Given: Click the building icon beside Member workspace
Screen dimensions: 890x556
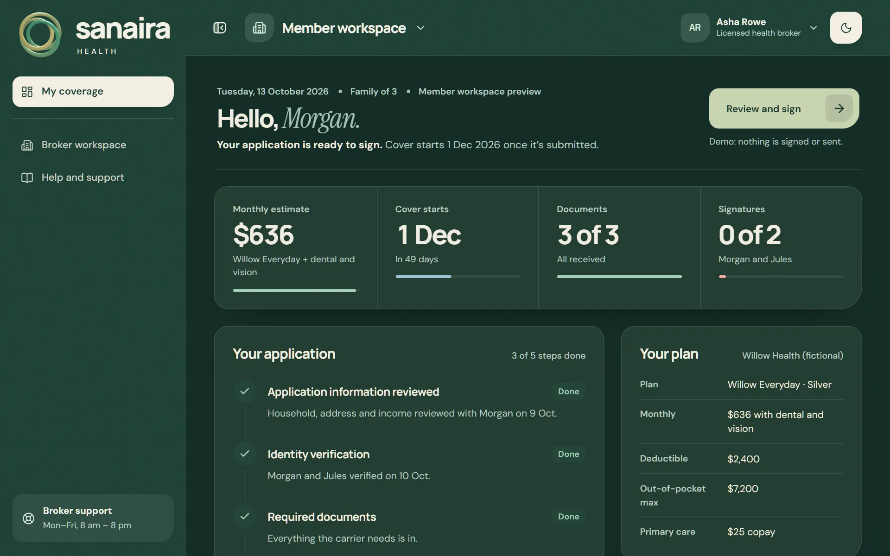Looking at the screenshot, I should point(259,28).
